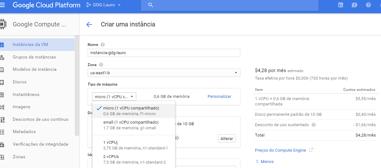381x168 pixels.
Task: Click help icon beside Desconto de uso sustentado
Action: pos(314,125)
